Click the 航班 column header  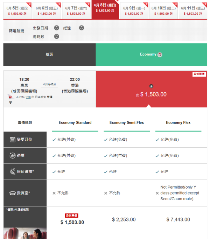tap(49, 55)
